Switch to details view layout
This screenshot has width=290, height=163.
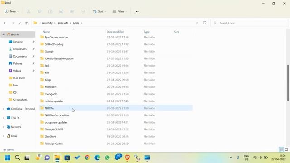[x=281, y=149]
